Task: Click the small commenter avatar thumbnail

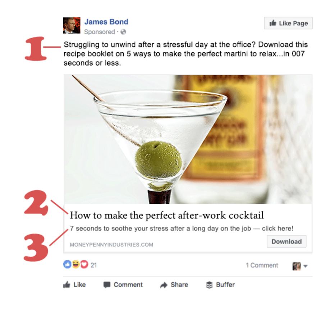Action: (x=297, y=266)
